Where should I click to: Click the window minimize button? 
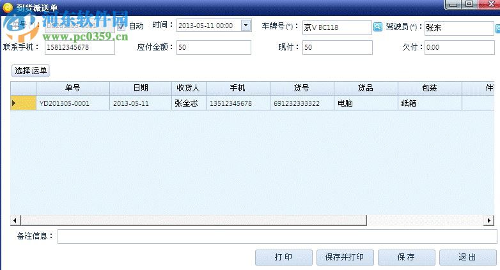[453, 4]
